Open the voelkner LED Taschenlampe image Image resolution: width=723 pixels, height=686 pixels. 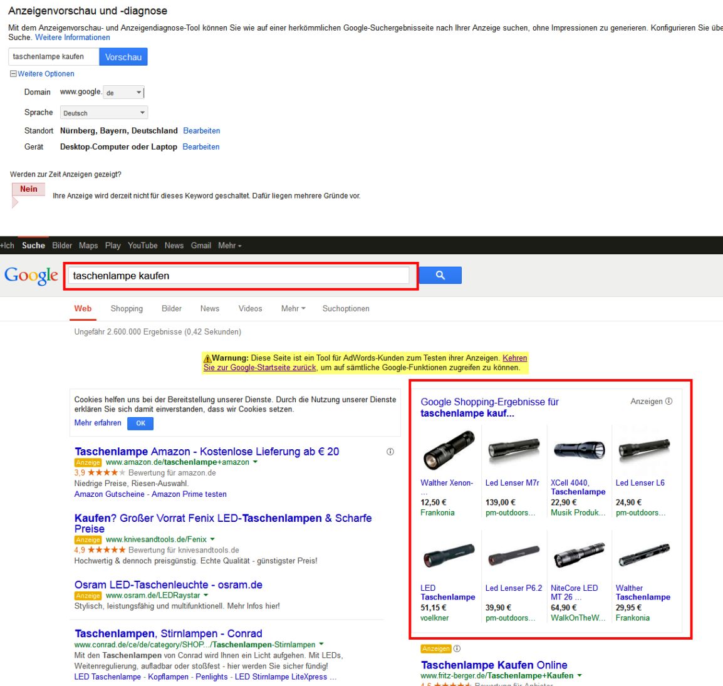point(448,556)
